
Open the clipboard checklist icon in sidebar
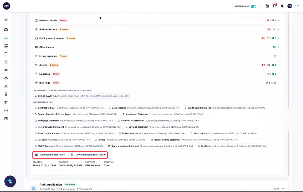[x=6, y=119]
